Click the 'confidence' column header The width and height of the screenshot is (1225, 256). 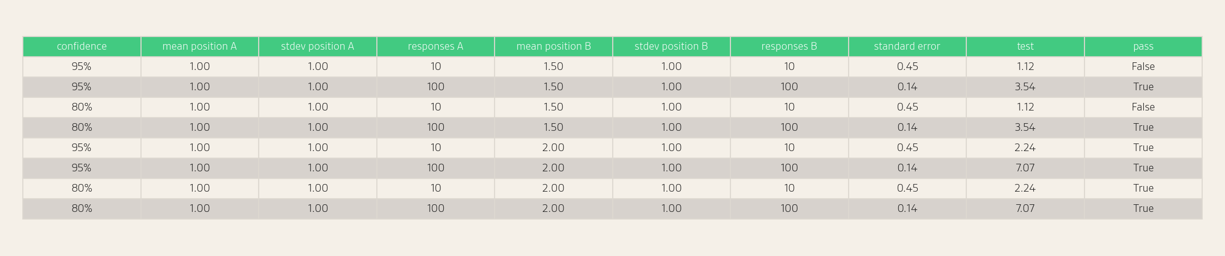(82, 47)
